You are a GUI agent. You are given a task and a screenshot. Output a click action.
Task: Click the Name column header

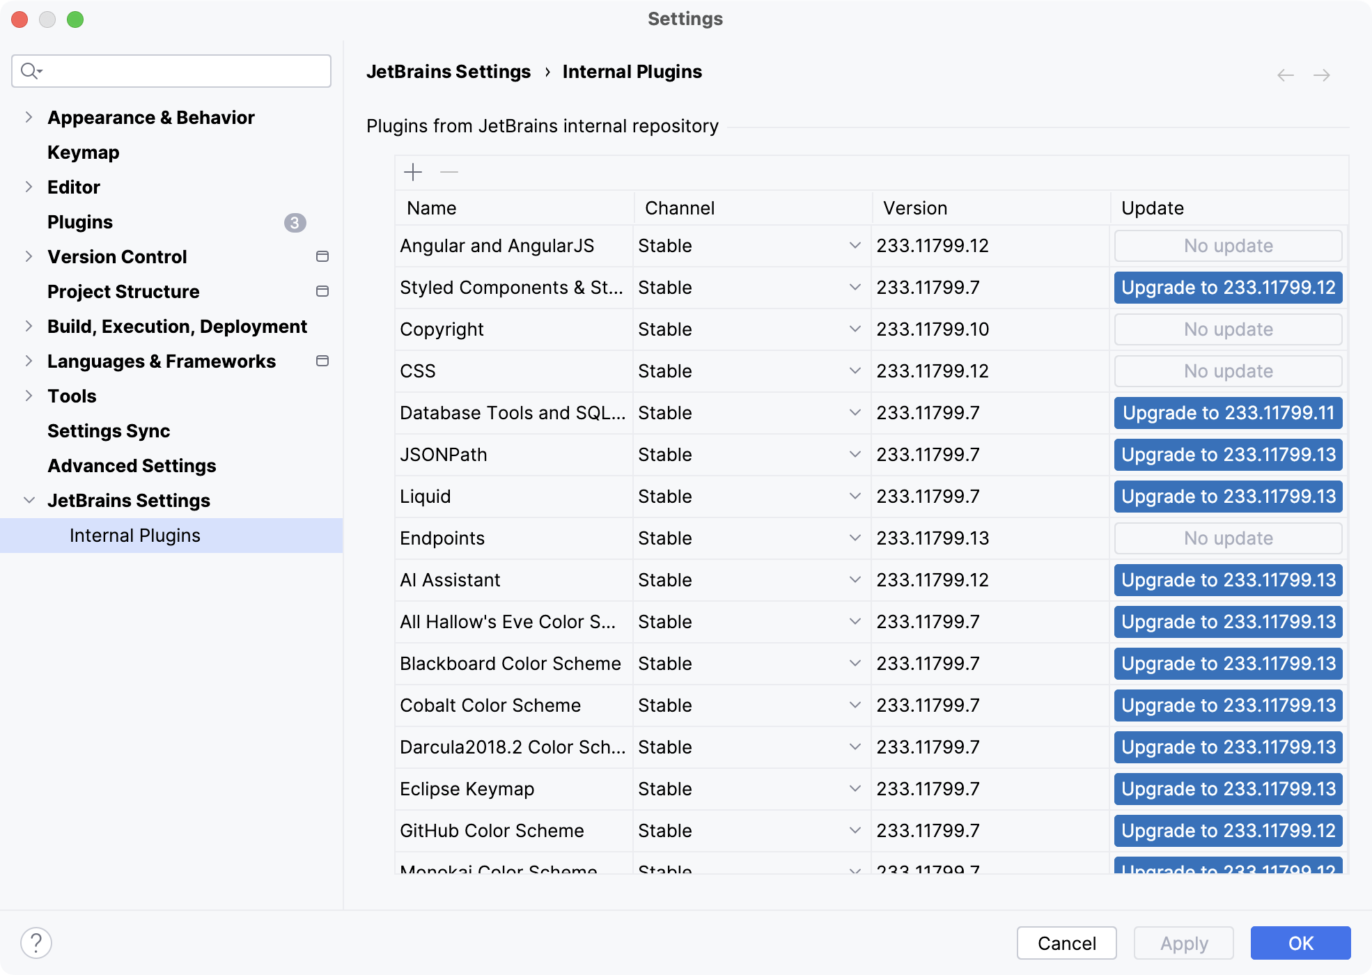pos(515,208)
